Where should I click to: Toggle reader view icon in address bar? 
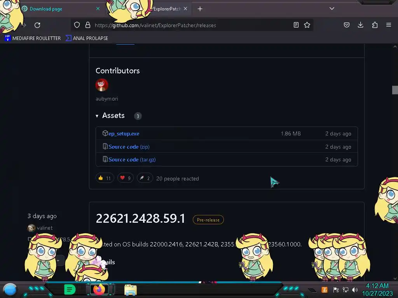296,25
